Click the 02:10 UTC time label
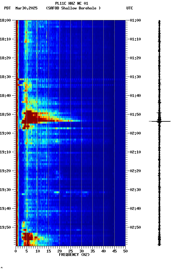 [x=135, y=152]
